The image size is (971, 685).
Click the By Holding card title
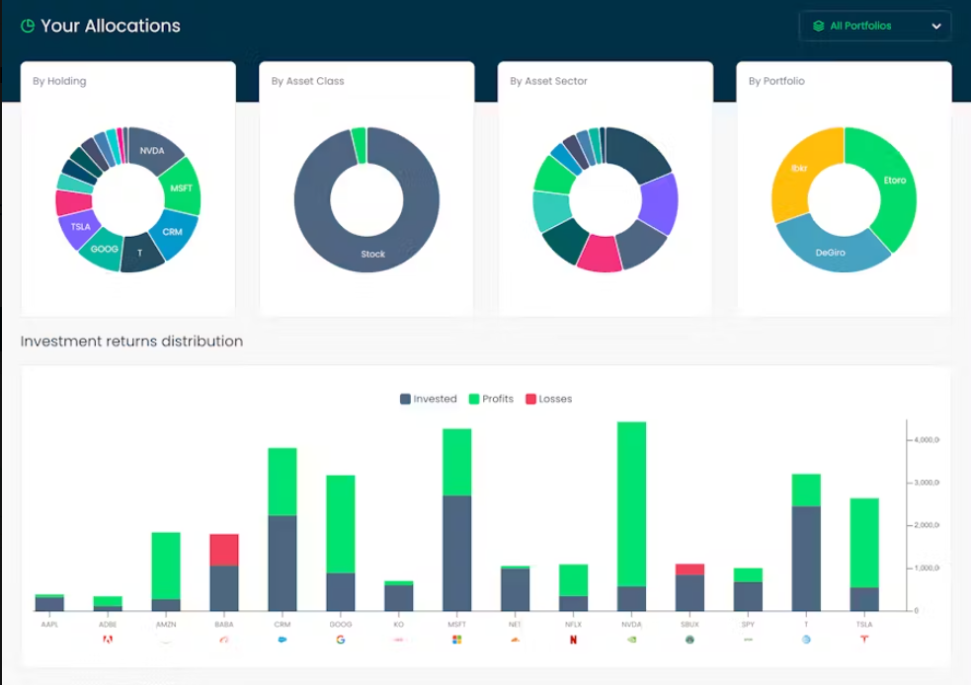pyautogui.click(x=59, y=81)
